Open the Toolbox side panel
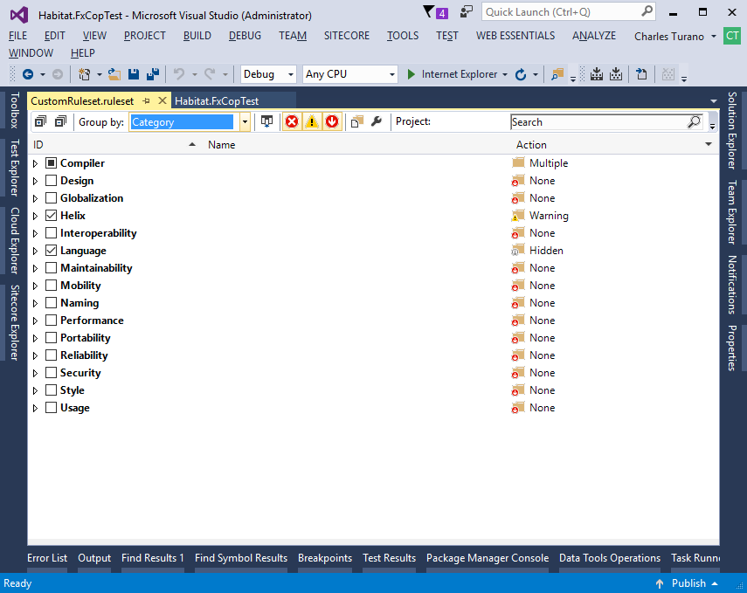The width and height of the screenshot is (747, 593). click(x=15, y=110)
